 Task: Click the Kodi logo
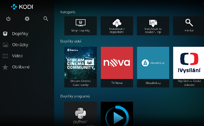[x=22, y=7]
